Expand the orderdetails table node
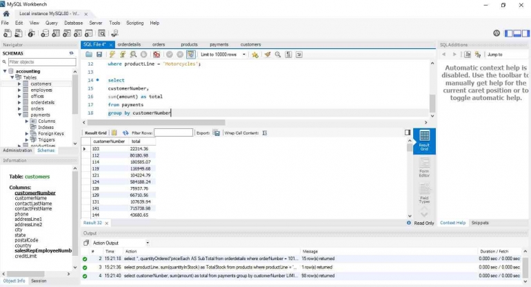Viewport: 531px width, 287px height. click(x=19, y=102)
